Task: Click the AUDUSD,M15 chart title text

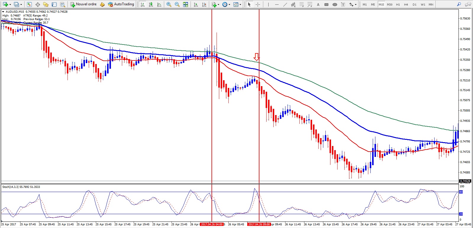Action: [15, 12]
